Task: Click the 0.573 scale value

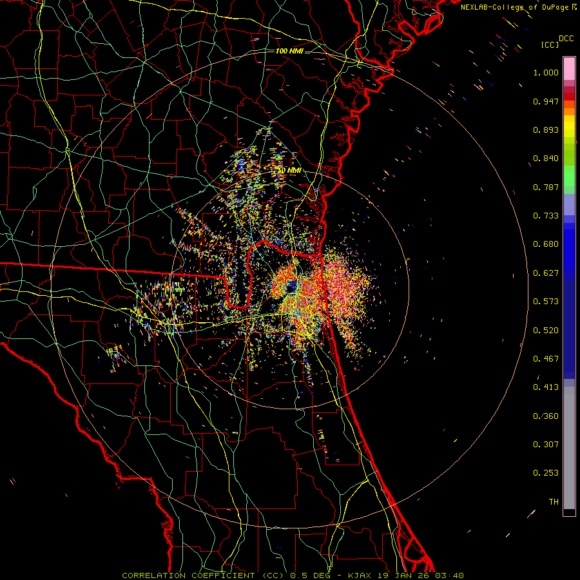Action: [546, 302]
